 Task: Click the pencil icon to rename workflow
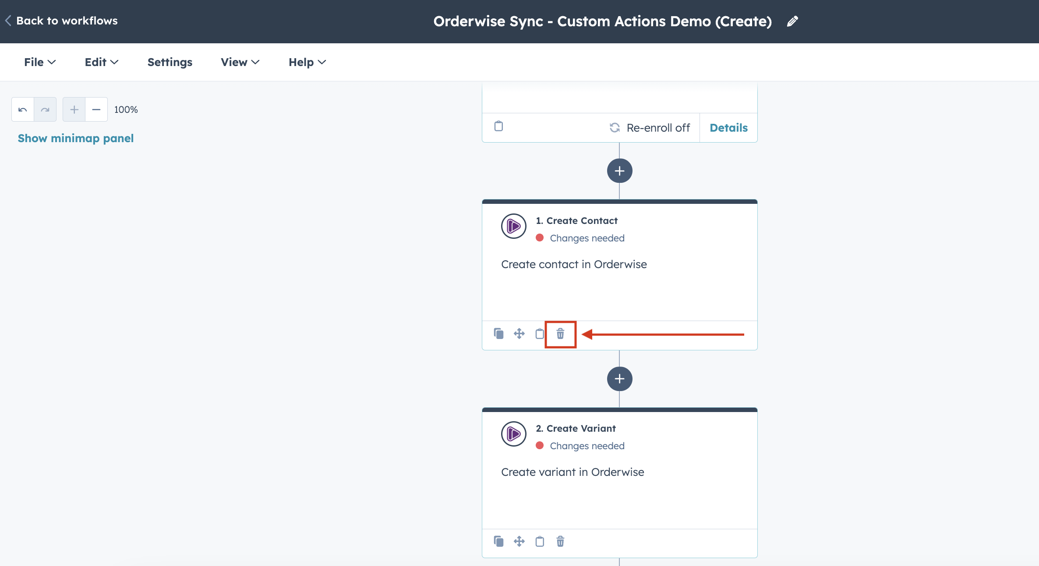(x=792, y=21)
